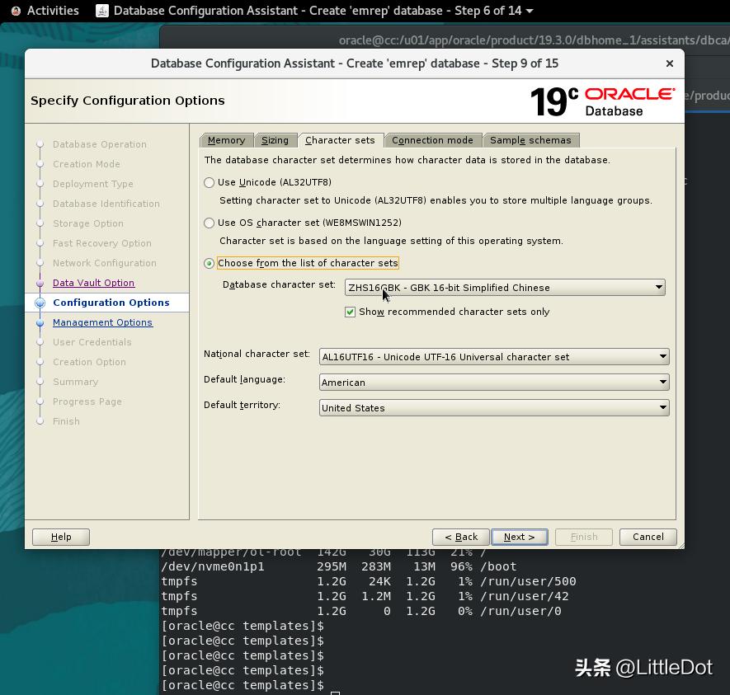
Task: Switch to the Sample schemas tab
Action: pos(530,140)
